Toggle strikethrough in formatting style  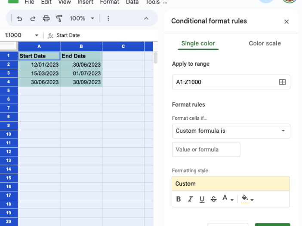(x=214, y=199)
